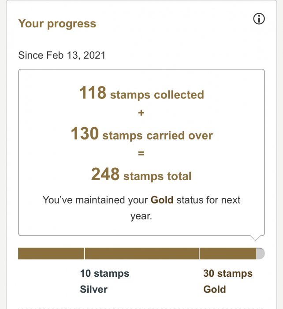Select the "10 stamps" milestone label
283x309 pixels.
[104, 274]
